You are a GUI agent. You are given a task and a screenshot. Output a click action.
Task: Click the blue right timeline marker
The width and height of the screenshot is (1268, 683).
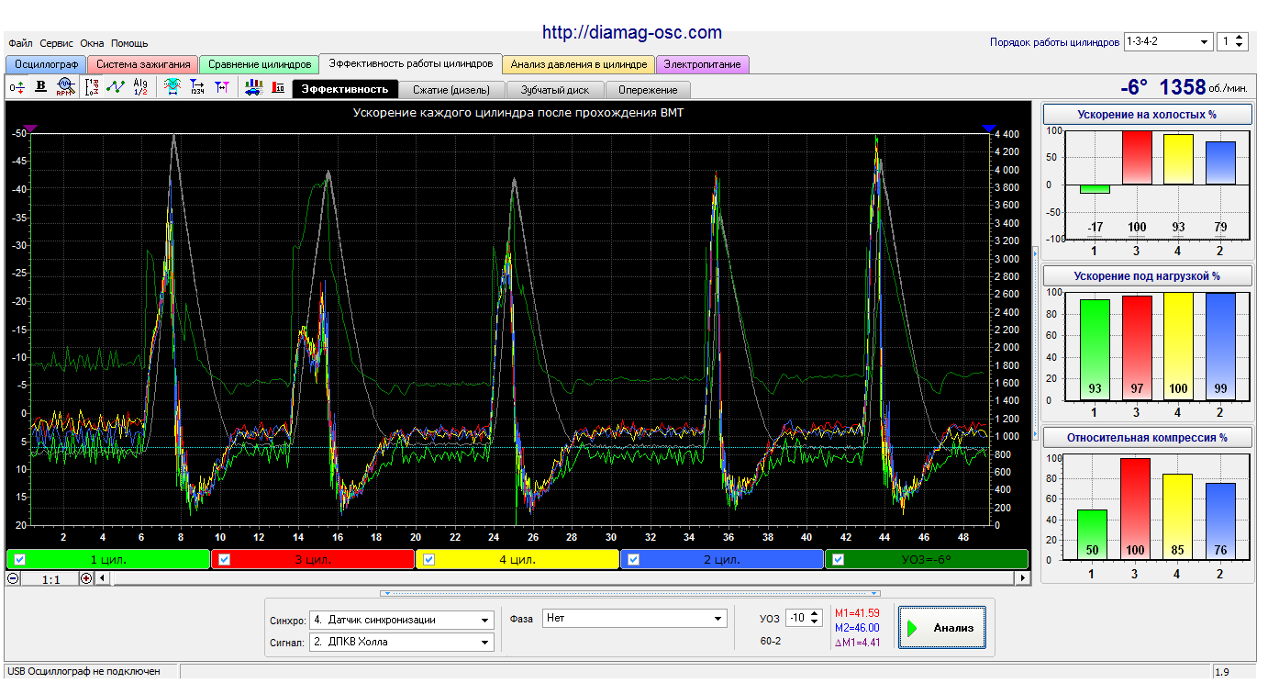point(988,129)
